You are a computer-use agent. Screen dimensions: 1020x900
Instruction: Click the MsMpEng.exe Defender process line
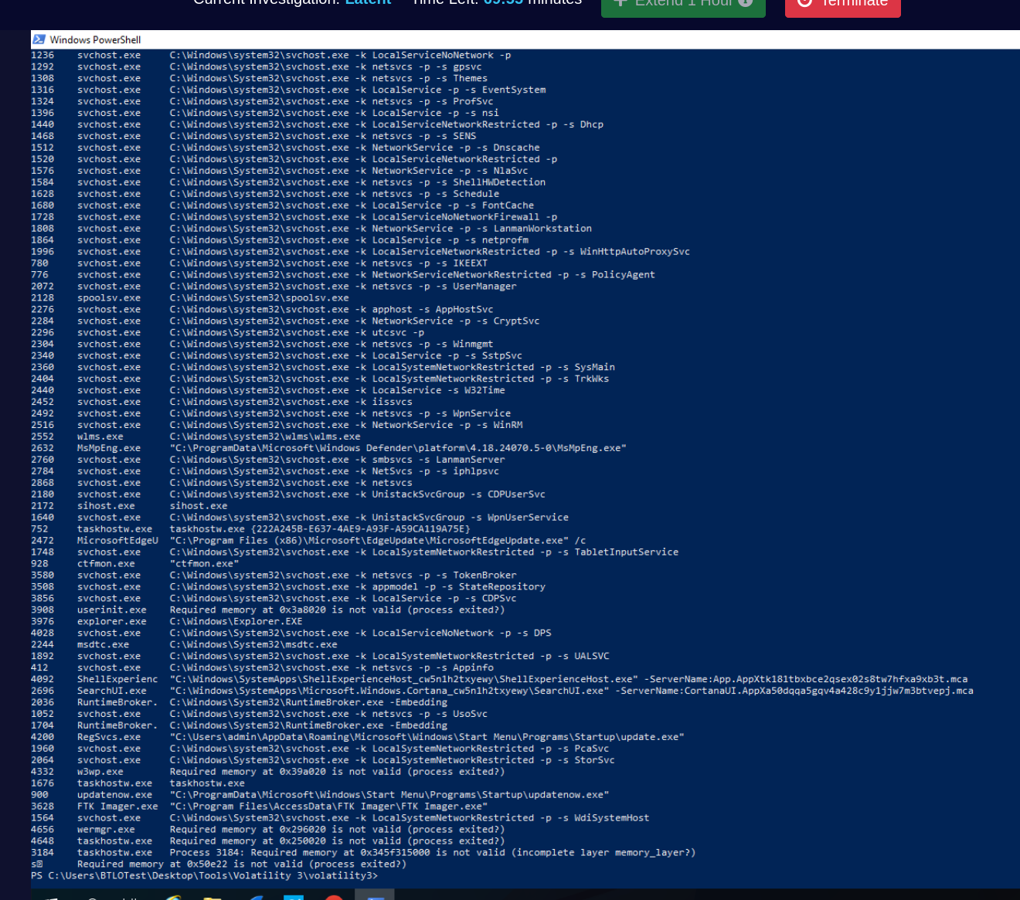coord(109,448)
